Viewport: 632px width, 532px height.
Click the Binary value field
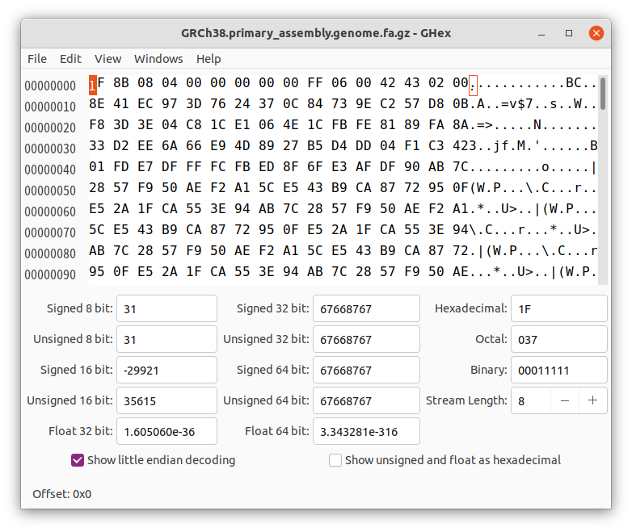[x=558, y=370]
